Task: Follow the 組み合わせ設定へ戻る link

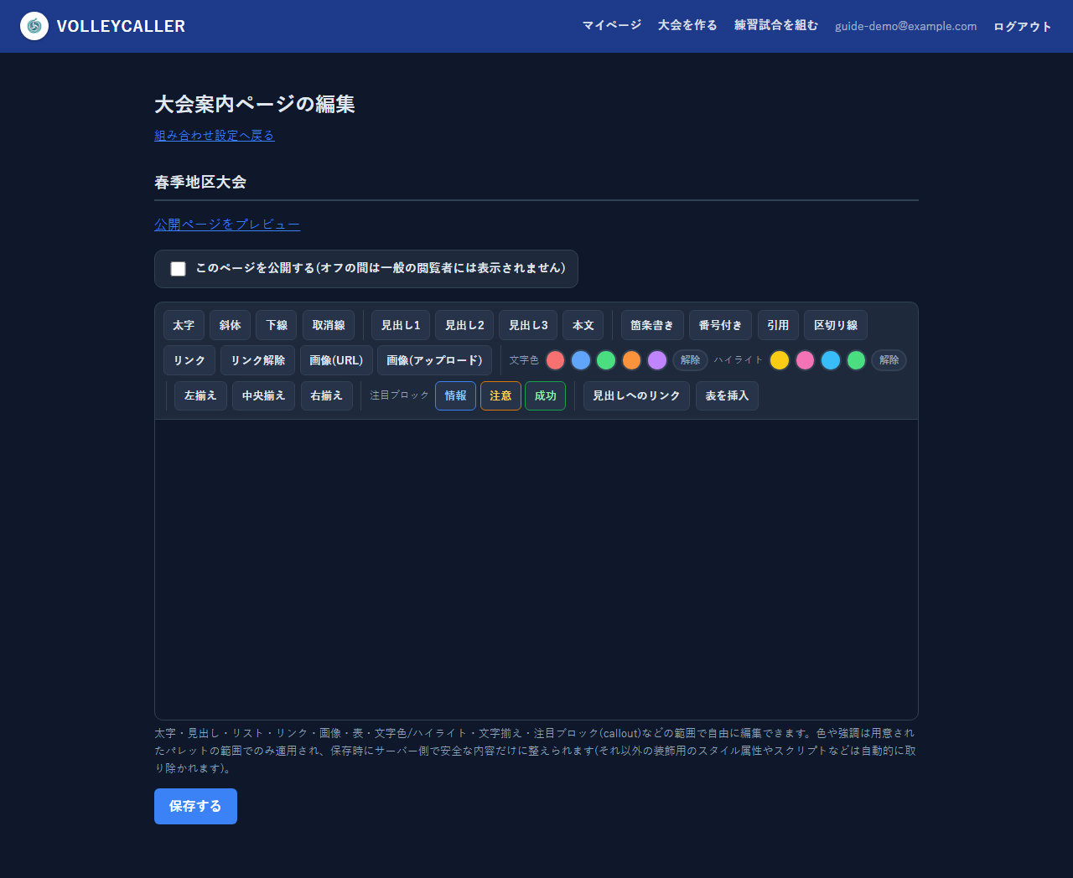Action: 215,135
